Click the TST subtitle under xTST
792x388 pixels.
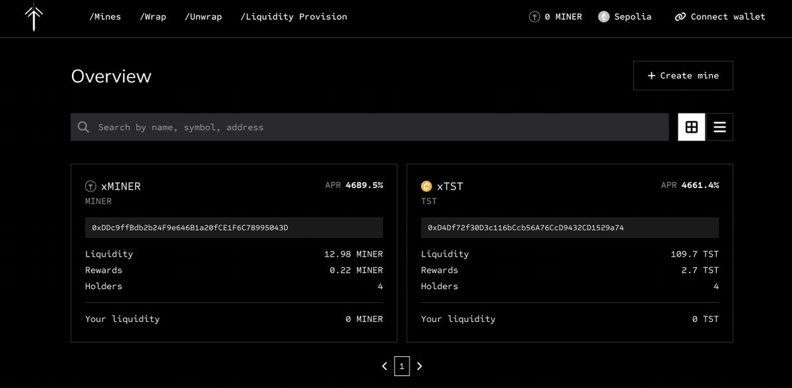(429, 201)
